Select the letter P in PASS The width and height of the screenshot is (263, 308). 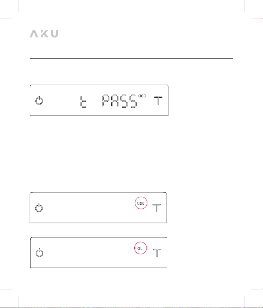(105, 101)
